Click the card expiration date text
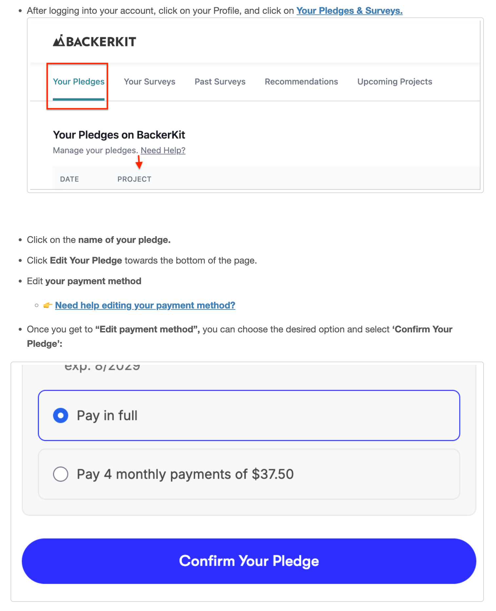Image resolution: width=496 pixels, height=611 pixels. (x=102, y=367)
